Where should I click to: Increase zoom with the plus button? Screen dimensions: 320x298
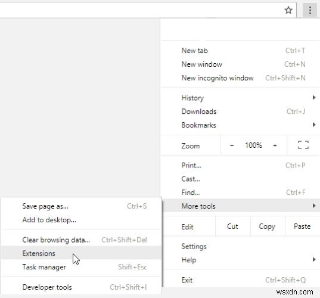(x=275, y=145)
